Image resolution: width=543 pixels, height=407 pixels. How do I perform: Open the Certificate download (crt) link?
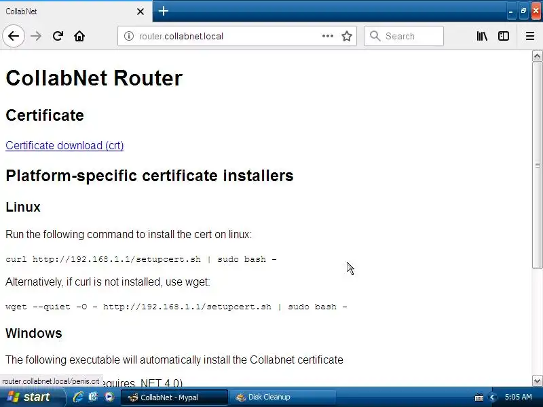(64, 145)
